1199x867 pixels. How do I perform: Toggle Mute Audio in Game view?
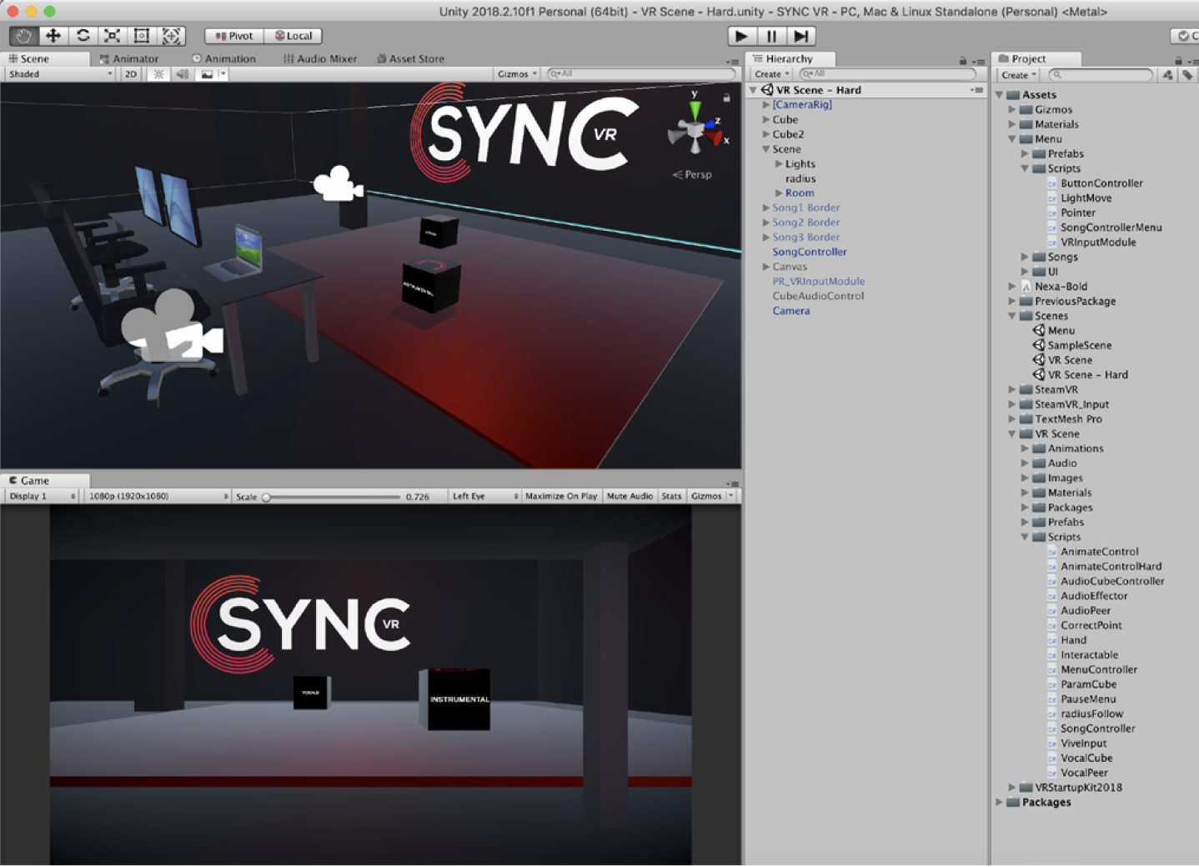[630, 496]
